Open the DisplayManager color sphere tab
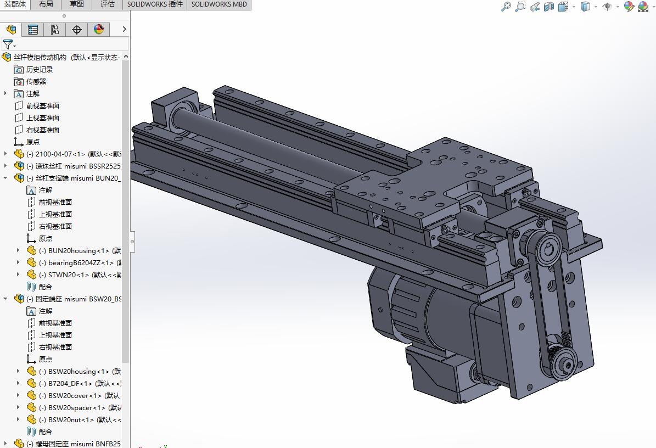Viewport: 656px width, 448px height. click(99, 29)
